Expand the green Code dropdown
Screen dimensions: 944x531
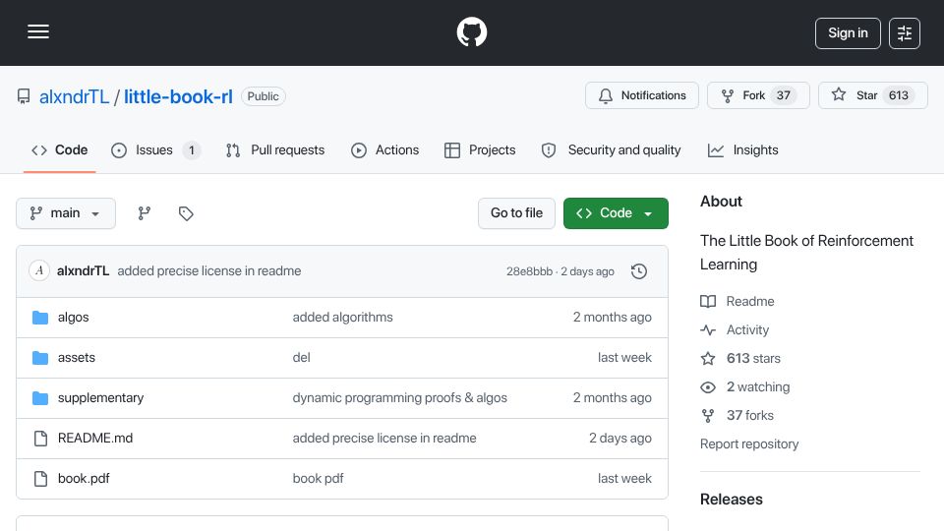pyautogui.click(x=616, y=213)
